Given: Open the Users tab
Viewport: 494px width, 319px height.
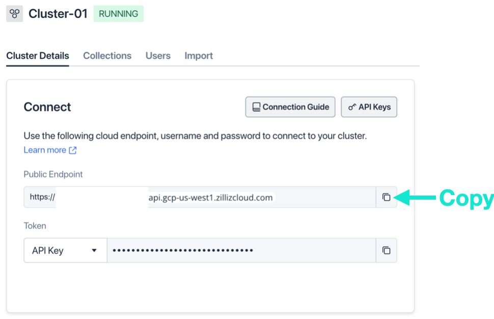Looking at the screenshot, I should click(158, 55).
